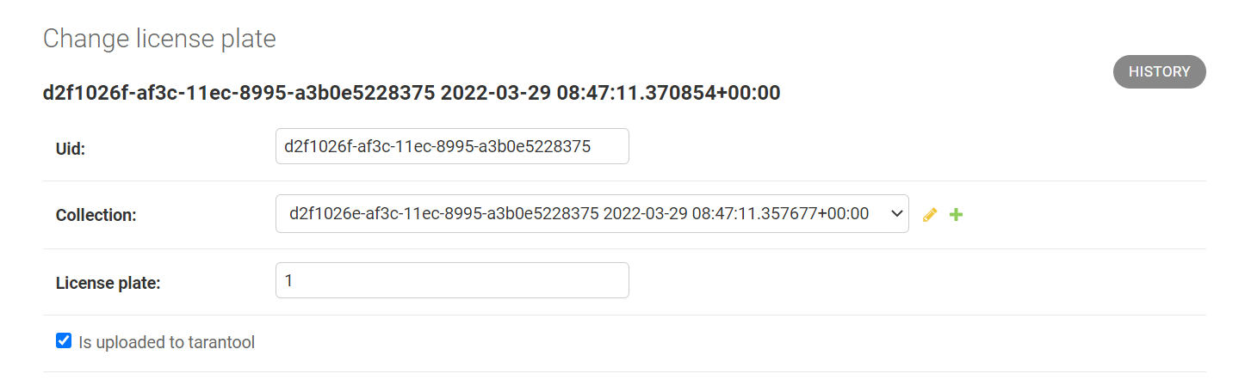Click the UUID in the bold object heading

pyautogui.click(x=238, y=93)
